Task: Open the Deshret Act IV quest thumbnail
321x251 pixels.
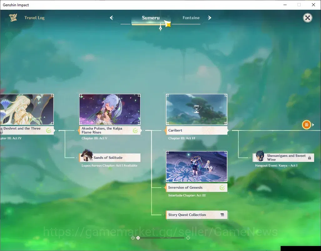Action: click(27, 109)
